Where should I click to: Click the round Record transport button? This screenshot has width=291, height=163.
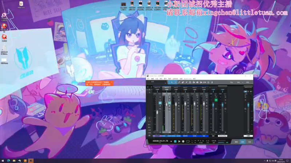point(183,141)
